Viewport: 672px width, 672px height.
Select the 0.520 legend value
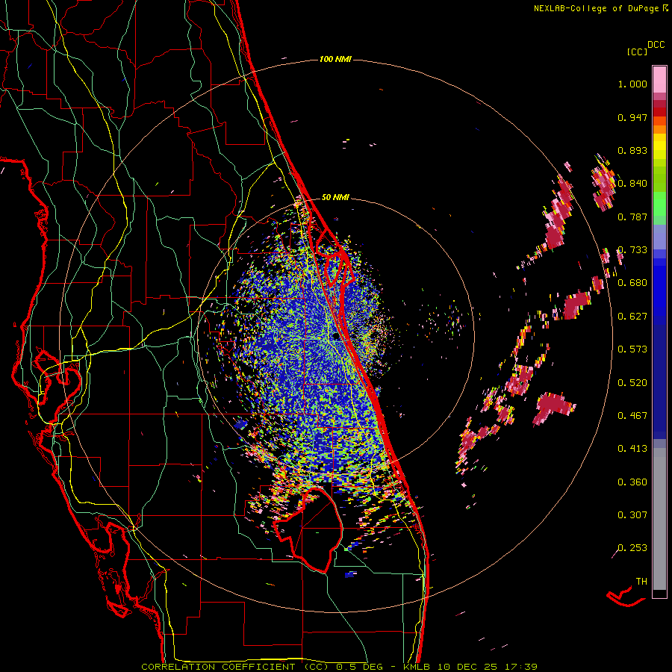click(632, 383)
